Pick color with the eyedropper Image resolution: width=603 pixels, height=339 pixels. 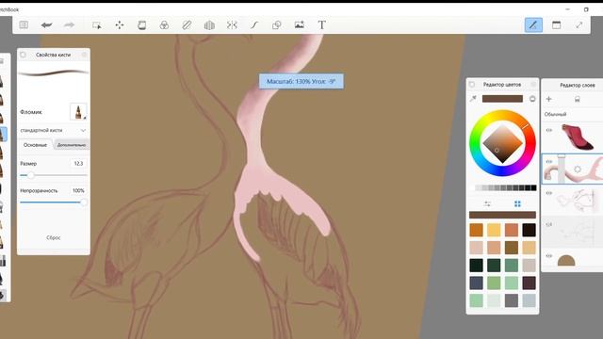473,99
